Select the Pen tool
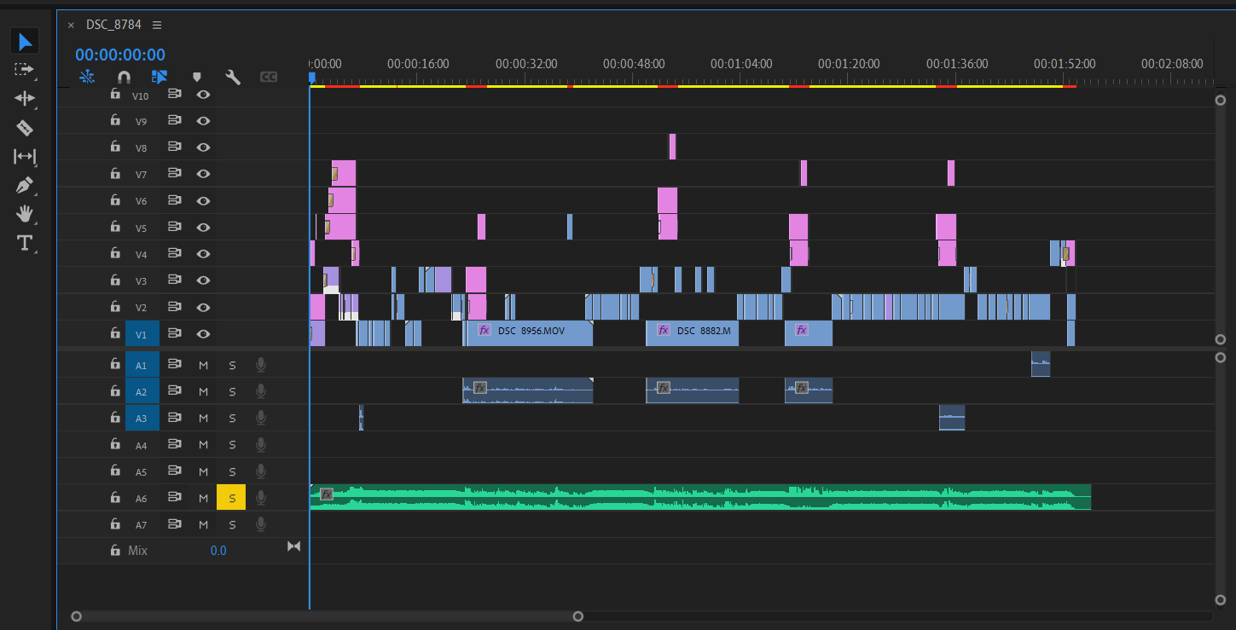 pos(25,186)
